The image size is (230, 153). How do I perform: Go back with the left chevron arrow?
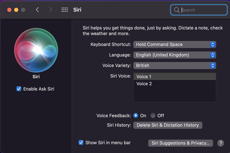tap(38, 10)
